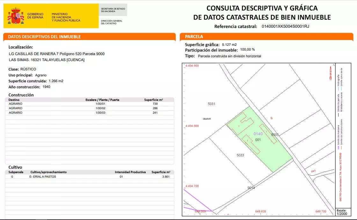Click the 'Subparcela' column header
This screenshot has width=357, height=220.
16,172
